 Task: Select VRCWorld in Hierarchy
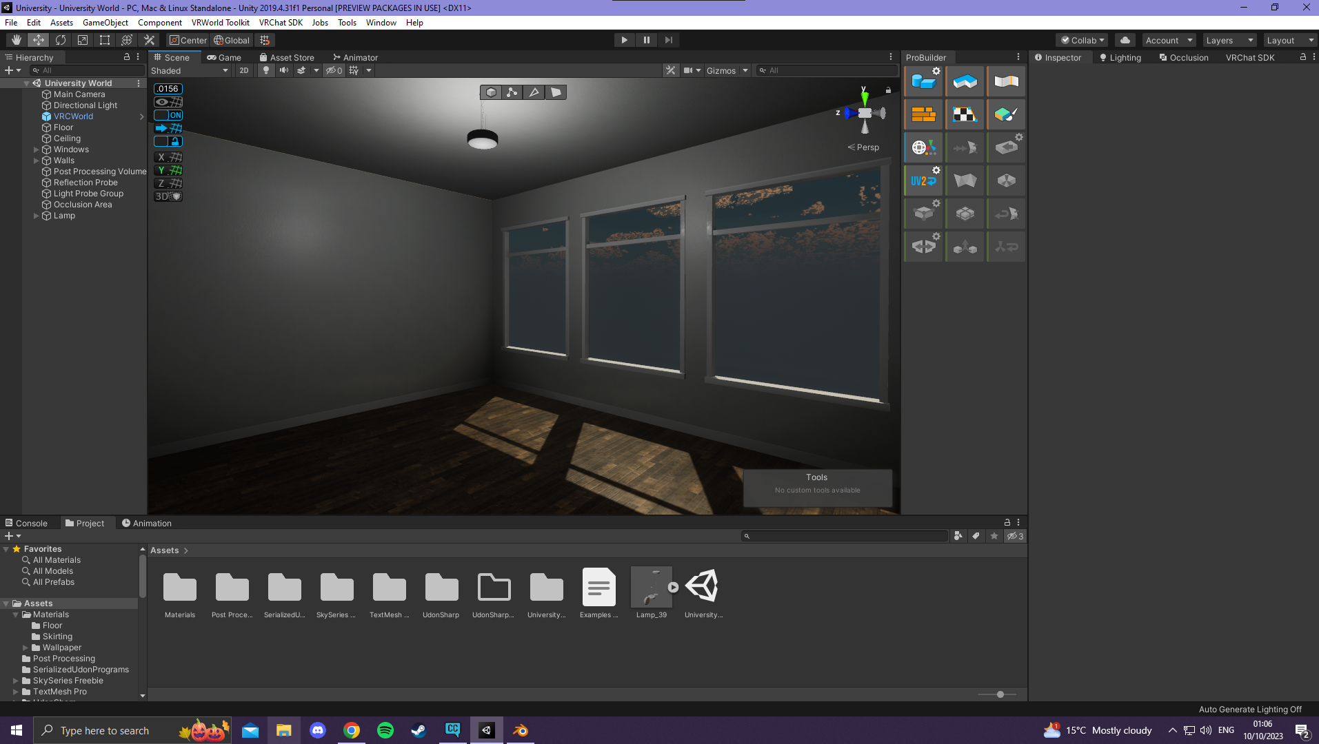(x=73, y=116)
